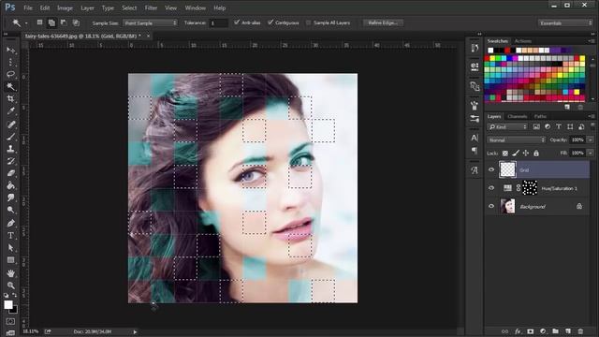Select the Eraser tool
599x337 pixels.
(10, 173)
